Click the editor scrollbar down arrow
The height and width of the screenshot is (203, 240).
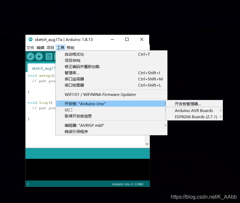(147, 144)
